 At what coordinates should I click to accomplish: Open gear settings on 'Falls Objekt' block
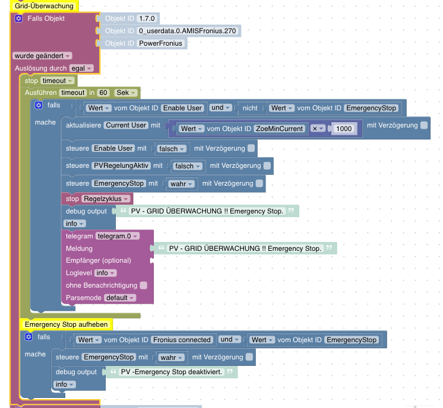pyautogui.click(x=18, y=18)
